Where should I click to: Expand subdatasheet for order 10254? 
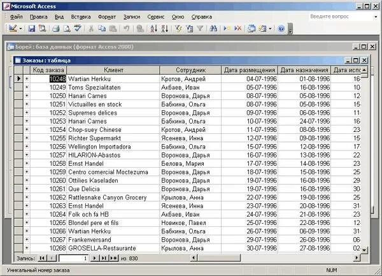click(27, 129)
